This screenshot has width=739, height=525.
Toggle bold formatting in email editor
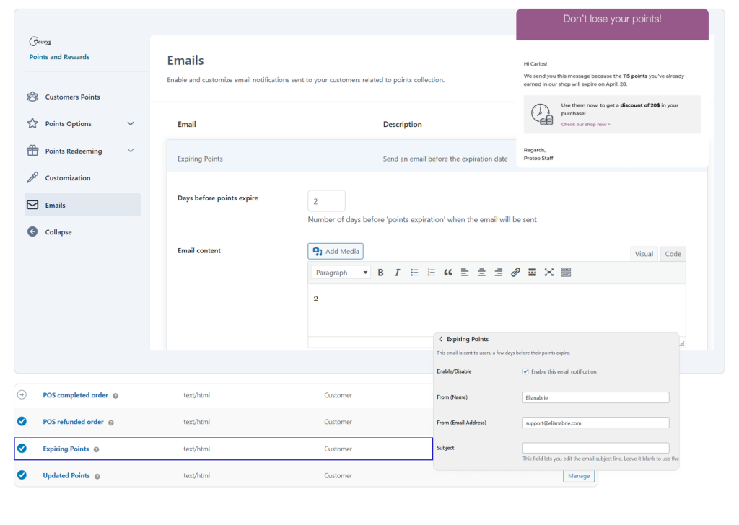381,273
